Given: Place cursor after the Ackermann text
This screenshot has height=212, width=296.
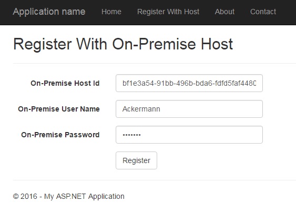Looking at the screenshot, I should 161,109.
